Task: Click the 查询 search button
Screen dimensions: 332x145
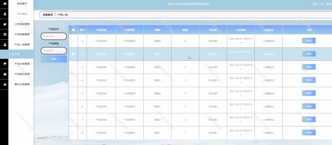Action: 54,59
